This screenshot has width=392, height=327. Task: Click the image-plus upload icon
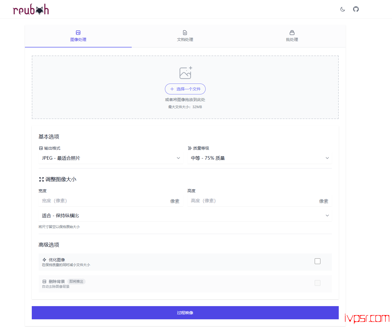coord(186,73)
